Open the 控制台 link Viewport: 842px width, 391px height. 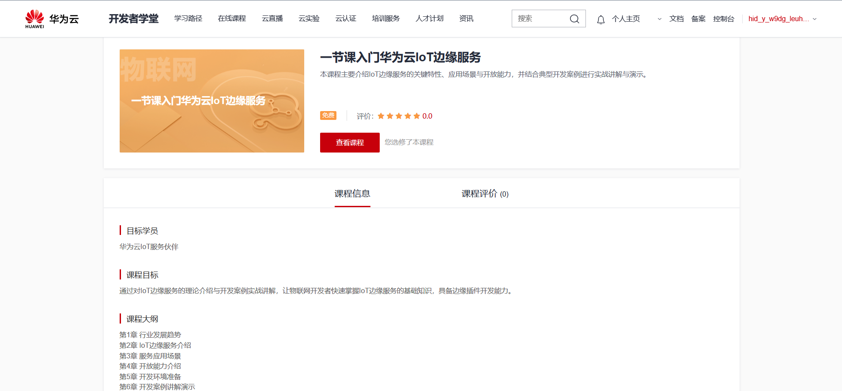(724, 19)
